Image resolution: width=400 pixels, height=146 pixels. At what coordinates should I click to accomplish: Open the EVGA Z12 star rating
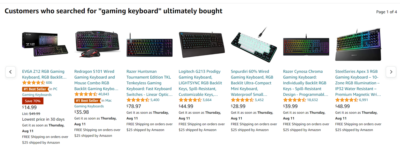coord(33,82)
